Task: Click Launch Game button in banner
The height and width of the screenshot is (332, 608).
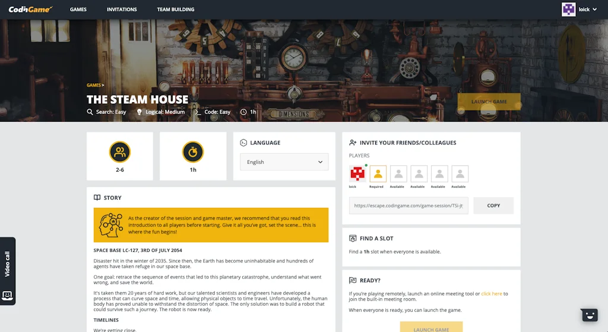Action: (x=489, y=102)
